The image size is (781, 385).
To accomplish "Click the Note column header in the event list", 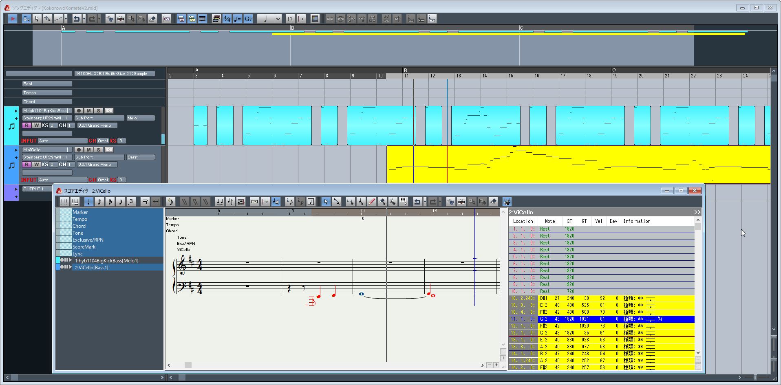I will pos(550,221).
